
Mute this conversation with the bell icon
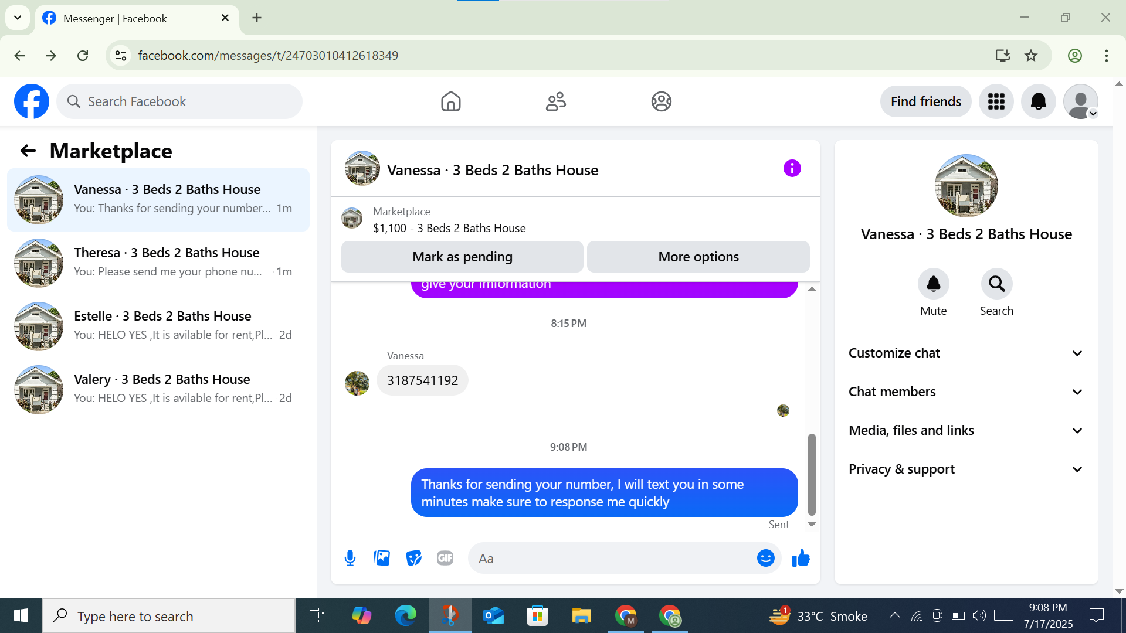pos(933,284)
